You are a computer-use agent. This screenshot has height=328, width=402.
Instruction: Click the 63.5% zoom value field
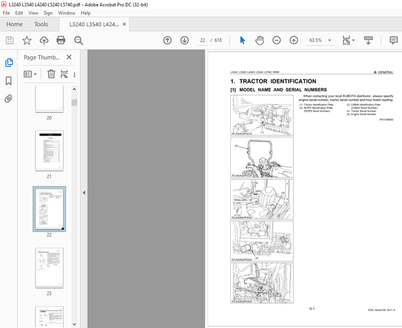(316, 40)
